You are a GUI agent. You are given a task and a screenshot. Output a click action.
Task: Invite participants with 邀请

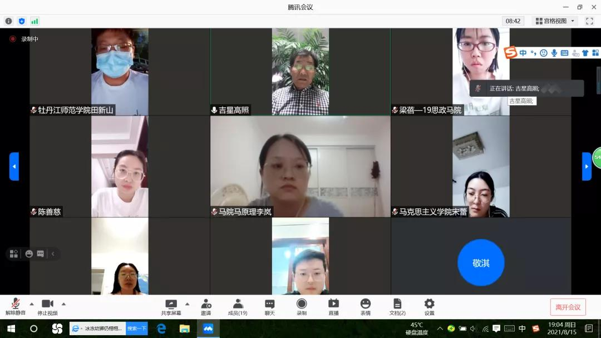coord(206,307)
